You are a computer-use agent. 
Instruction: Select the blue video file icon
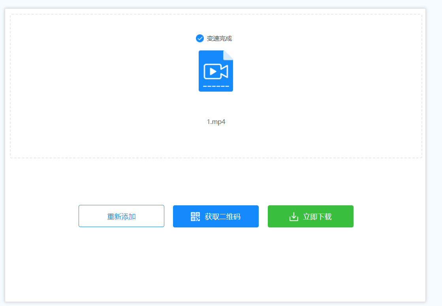click(216, 71)
